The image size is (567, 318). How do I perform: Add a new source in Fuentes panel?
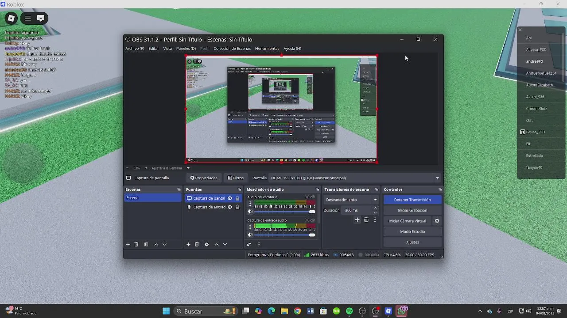tap(188, 244)
